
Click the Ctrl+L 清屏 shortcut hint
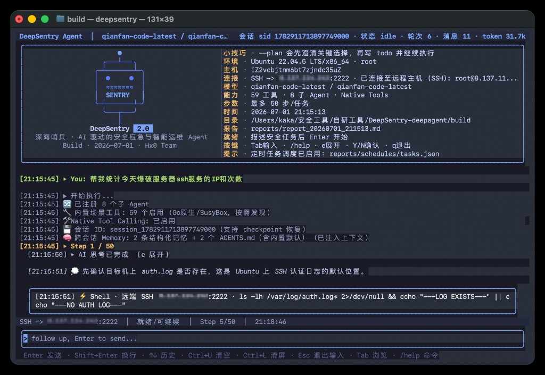(x=264, y=355)
